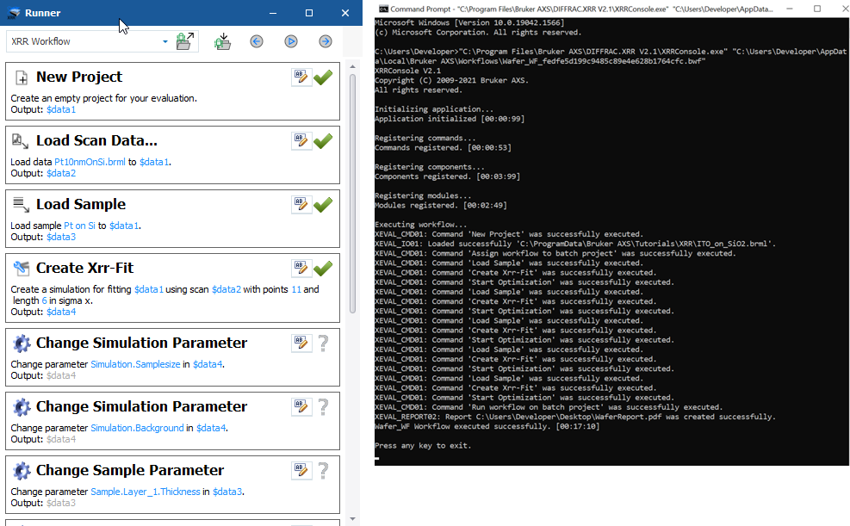Click gear icon of Samplesize parameter step
Screen dimensions: 850x526
22,343
